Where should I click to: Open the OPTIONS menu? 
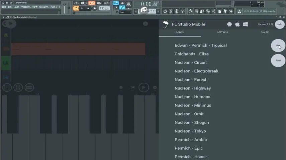44,7
